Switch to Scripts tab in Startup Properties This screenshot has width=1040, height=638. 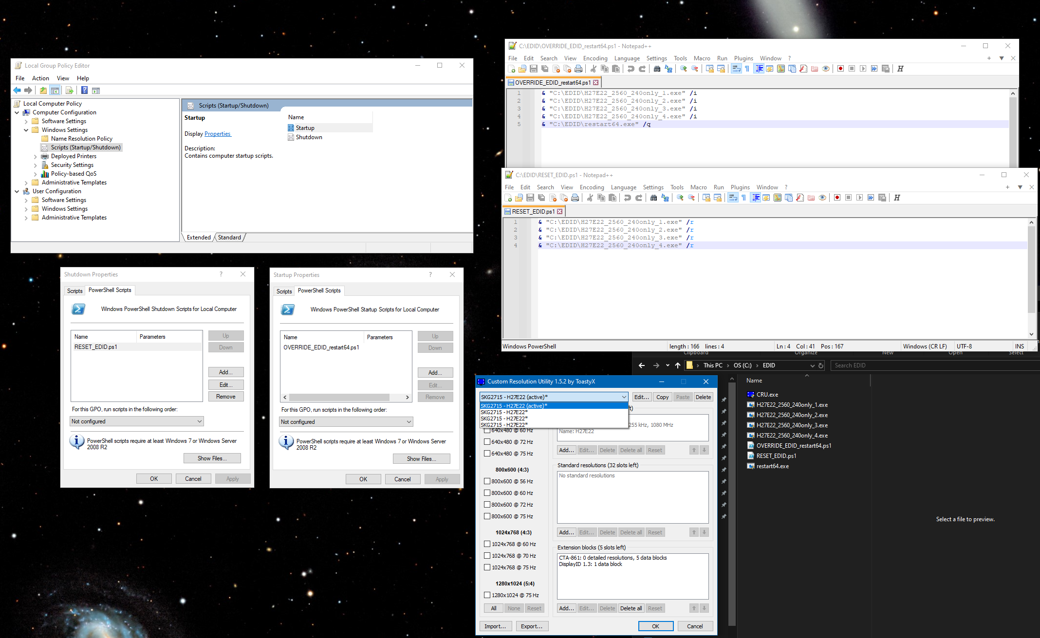pos(284,291)
